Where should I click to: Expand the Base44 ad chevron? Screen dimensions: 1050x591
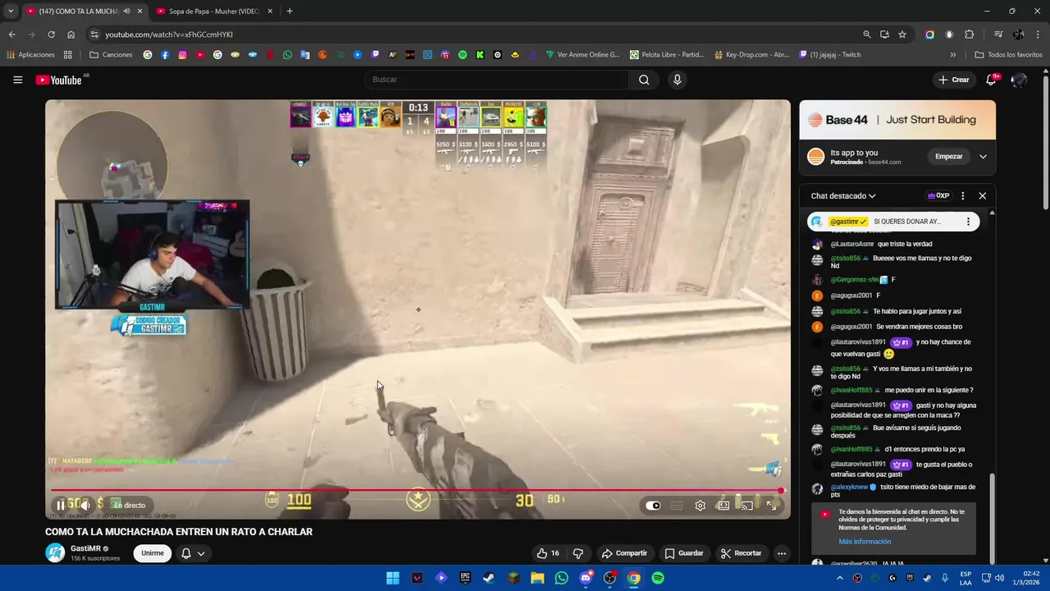983,157
